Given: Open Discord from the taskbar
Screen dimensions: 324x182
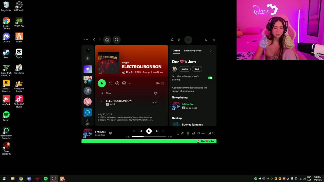Looking at the screenshot, I should coord(29,179).
